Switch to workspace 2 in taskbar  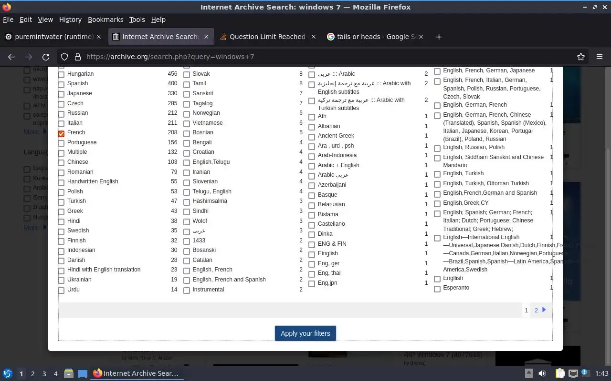click(x=33, y=374)
